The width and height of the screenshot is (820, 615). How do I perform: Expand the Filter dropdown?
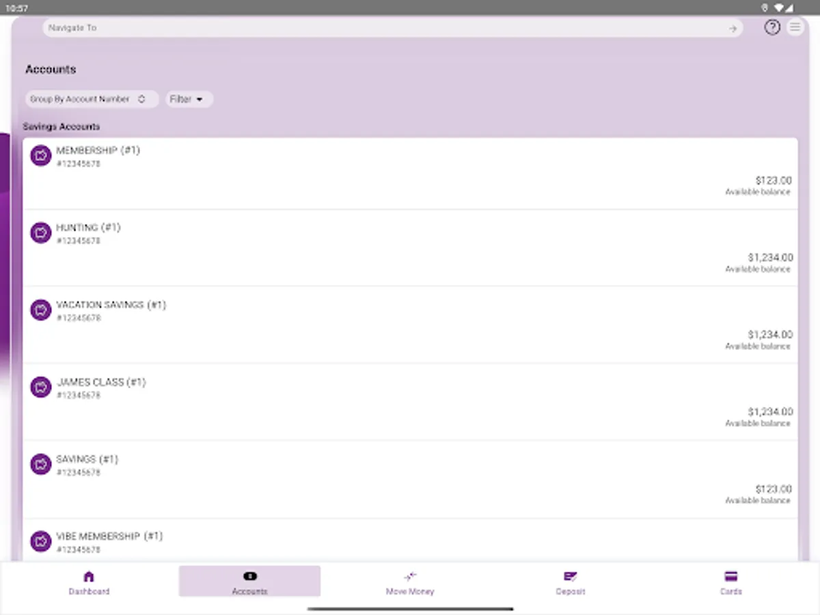point(189,99)
